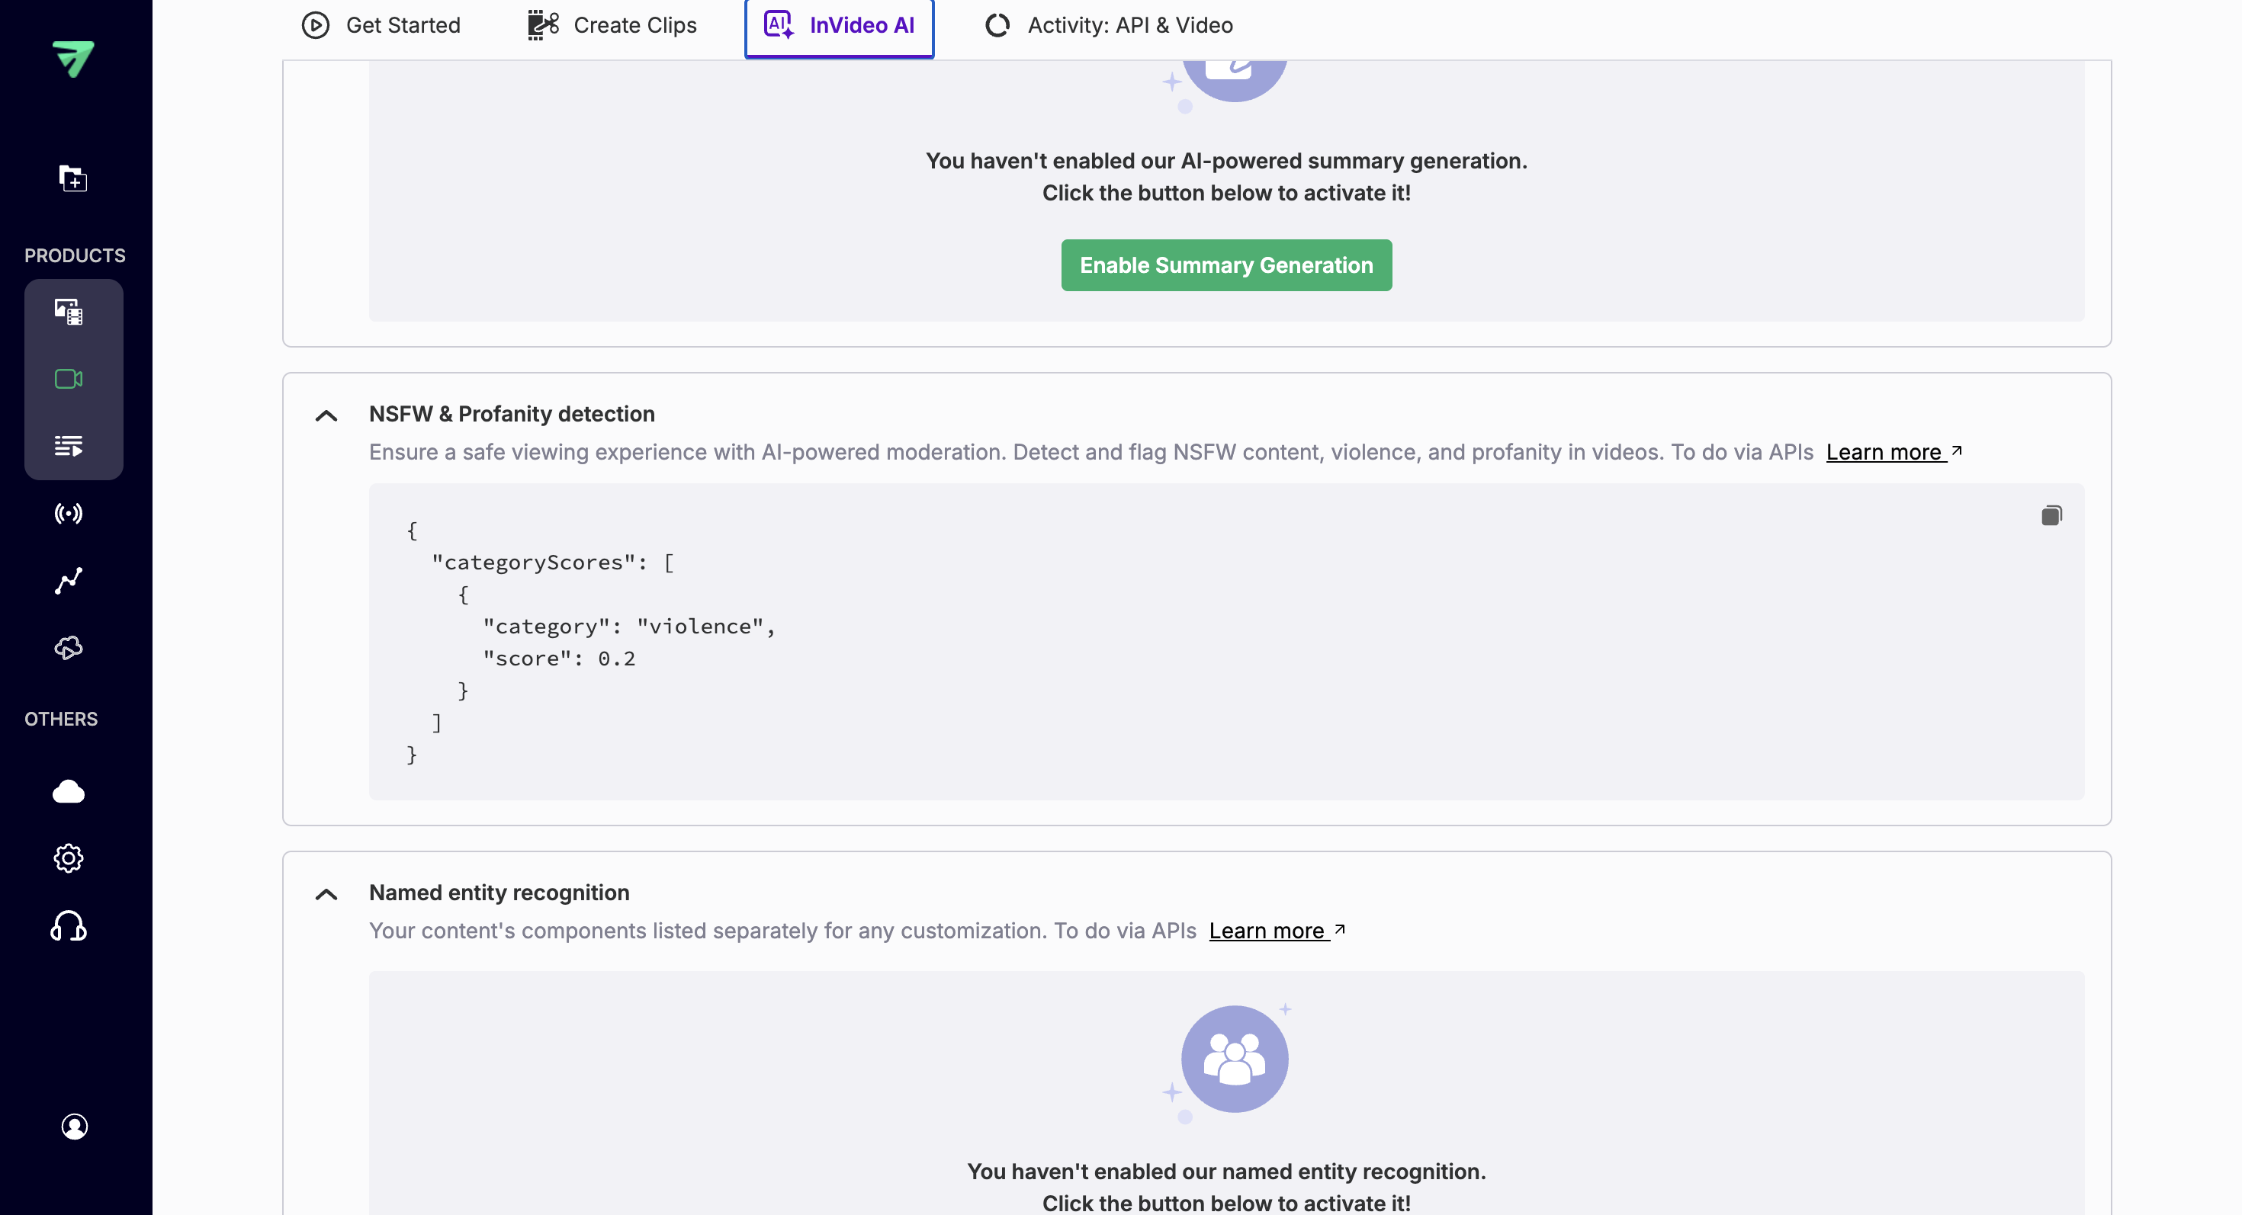Collapse the NSFW & Profanity detection section
Image resolution: width=2242 pixels, height=1215 pixels.
tap(326, 415)
